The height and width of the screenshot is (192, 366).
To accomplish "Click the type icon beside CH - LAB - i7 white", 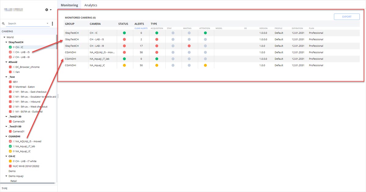I will (x=14, y=161).
